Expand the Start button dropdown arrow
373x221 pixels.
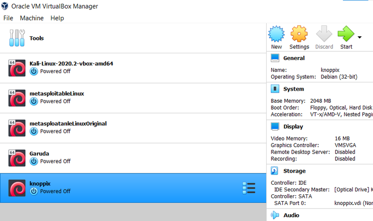click(x=360, y=37)
